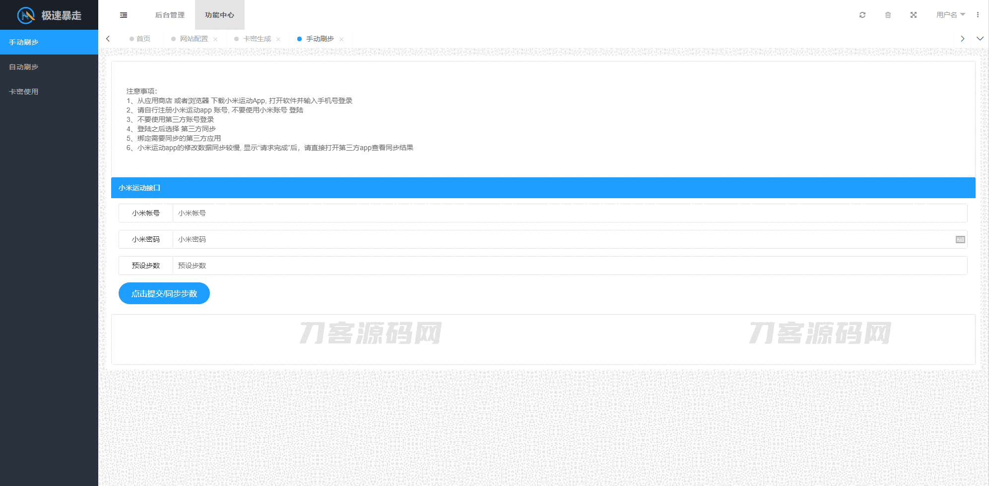
Task: Close the 手动刷步 tab
Action: (x=341, y=39)
